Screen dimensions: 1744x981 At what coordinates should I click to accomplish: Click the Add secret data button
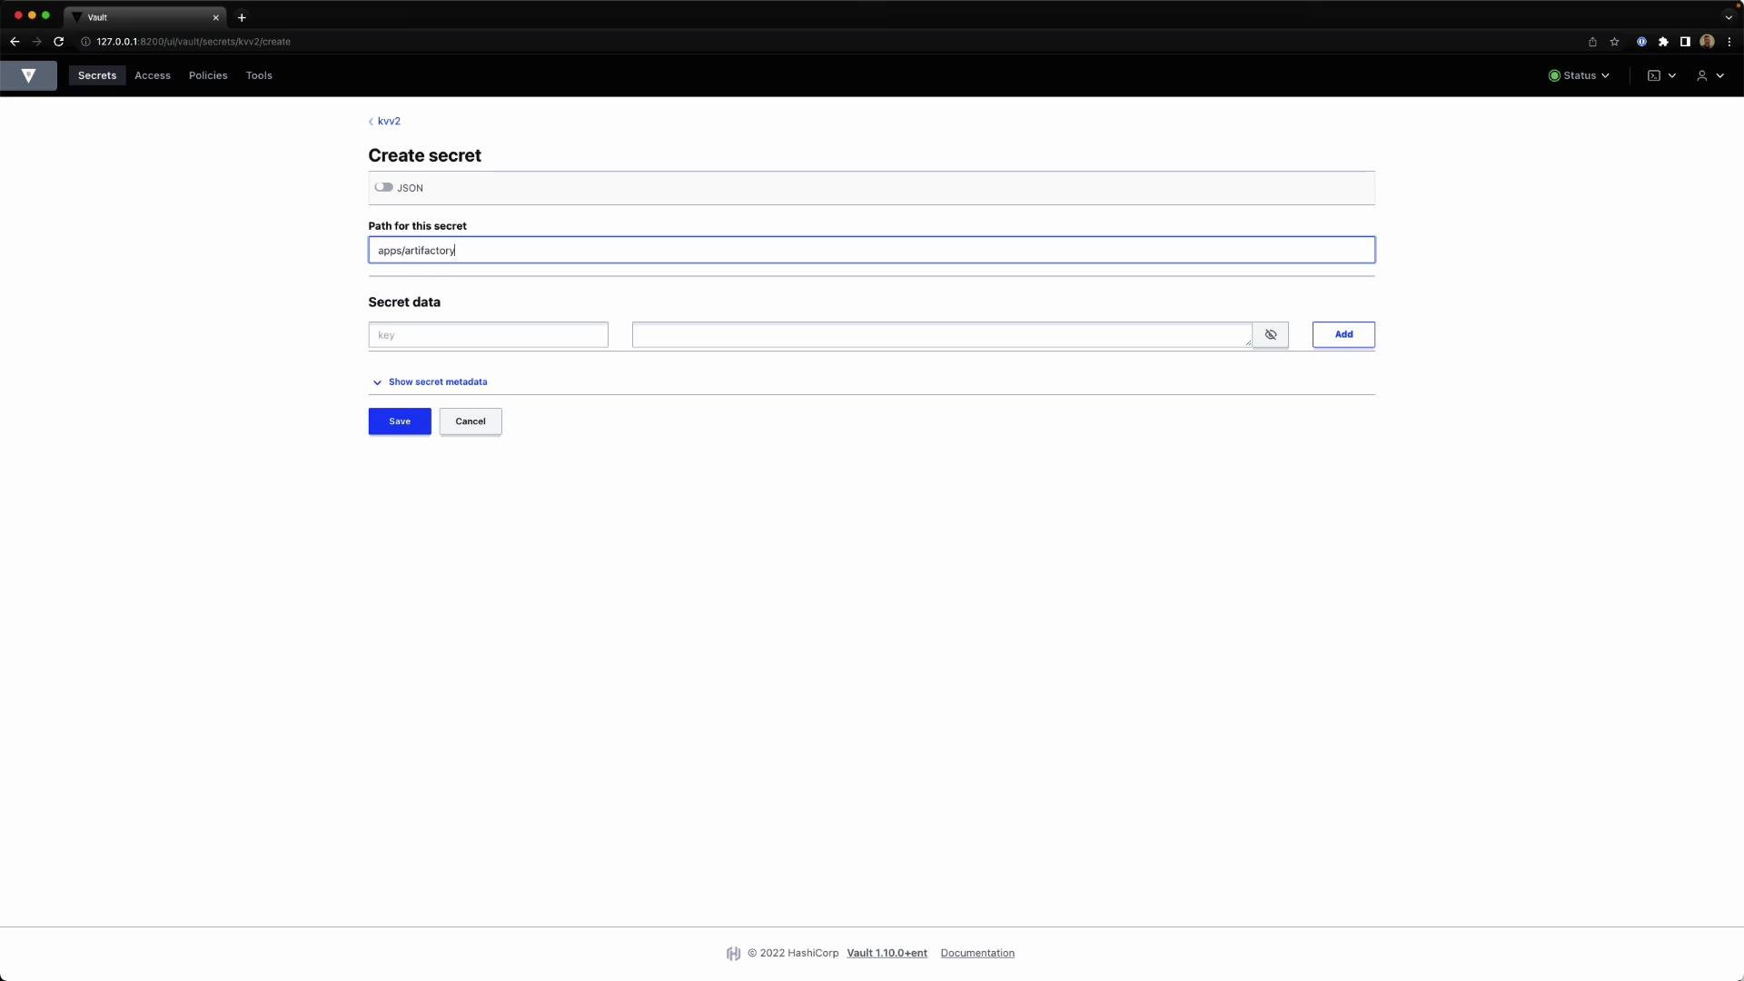(x=1343, y=334)
